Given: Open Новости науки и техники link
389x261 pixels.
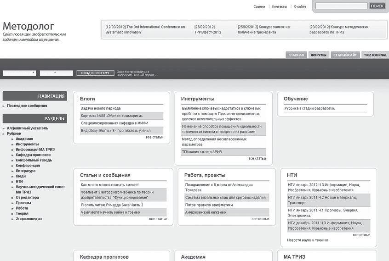Looking at the screenshot, I should click(x=308, y=240).
